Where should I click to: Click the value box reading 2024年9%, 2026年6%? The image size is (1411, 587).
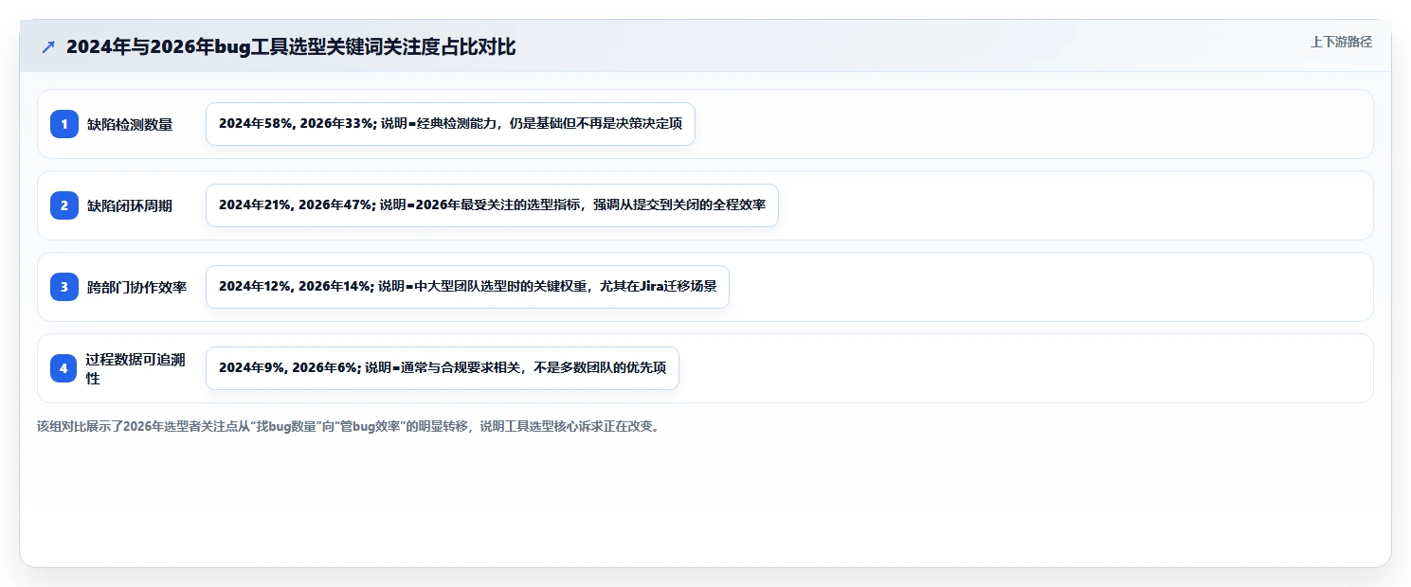point(443,368)
